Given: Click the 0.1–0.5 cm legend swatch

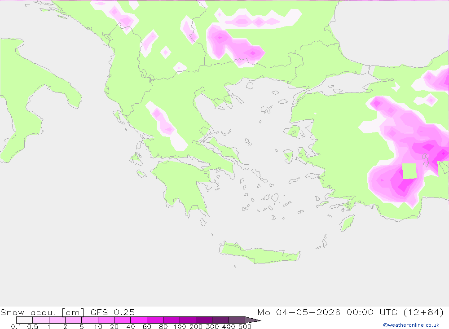Looking at the screenshot, I should click(x=24, y=320).
